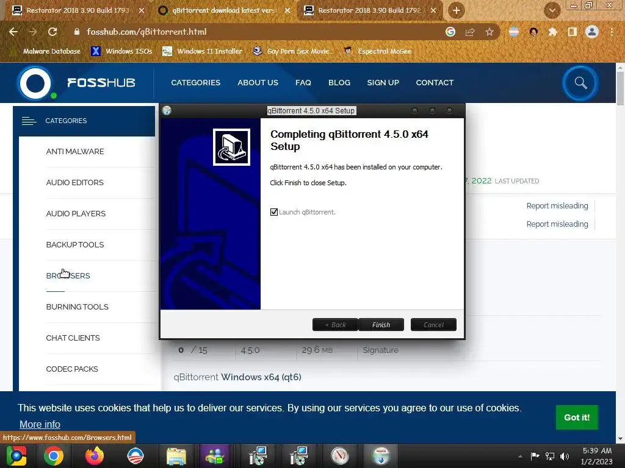The width and height of the screenshot is (625, 468).
Task: Open the Fosshub search icon
Action: 580,83
